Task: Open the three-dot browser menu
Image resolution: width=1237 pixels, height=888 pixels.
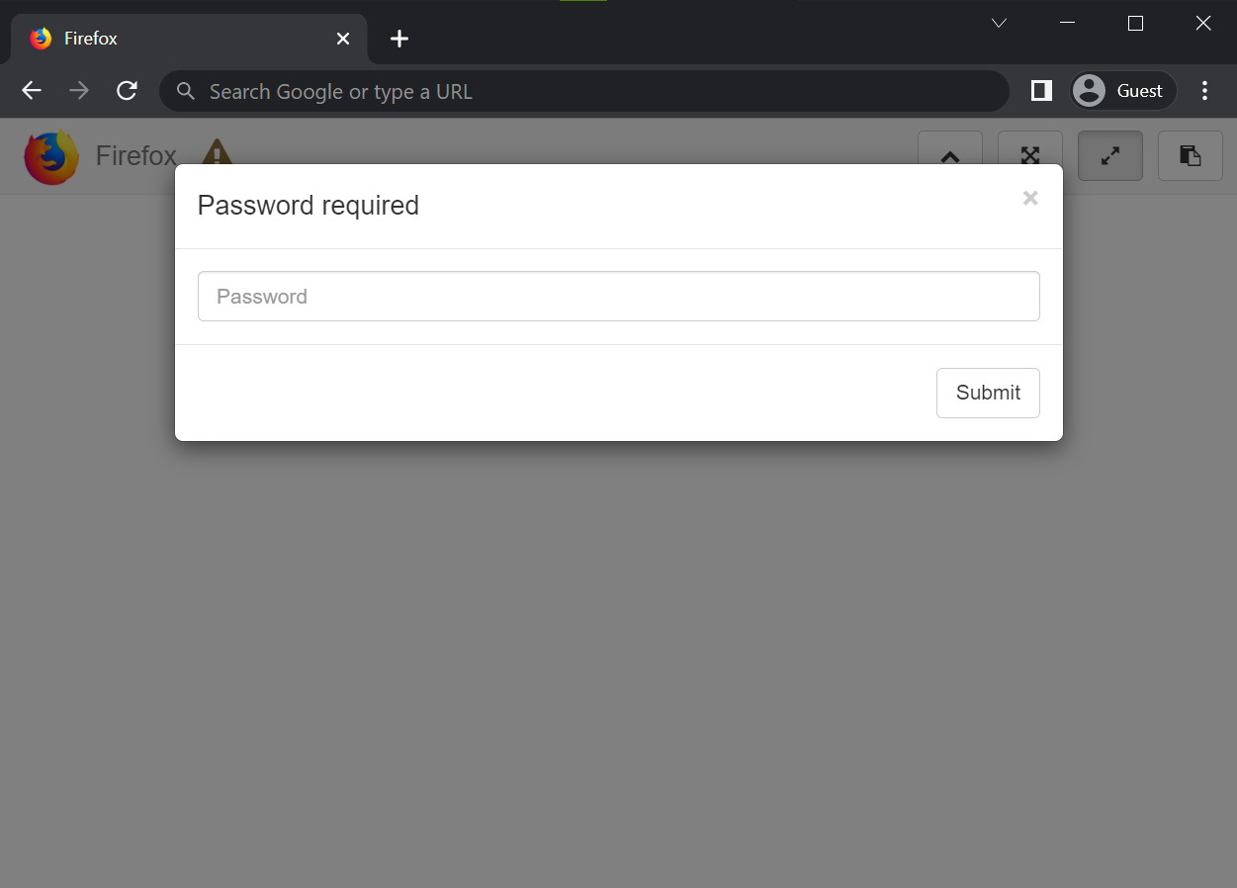Action: [x=1204, y=91]
